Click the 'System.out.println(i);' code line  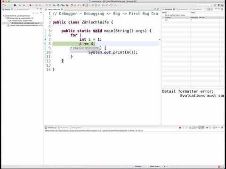tap(113, 52)
